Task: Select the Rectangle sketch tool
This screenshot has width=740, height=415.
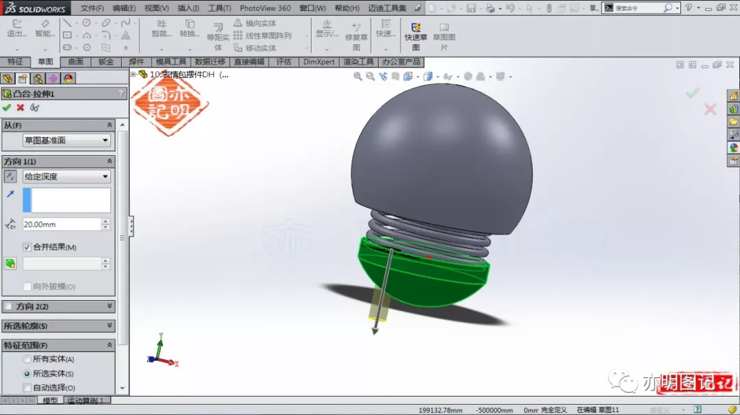Action: click(67, 35)
